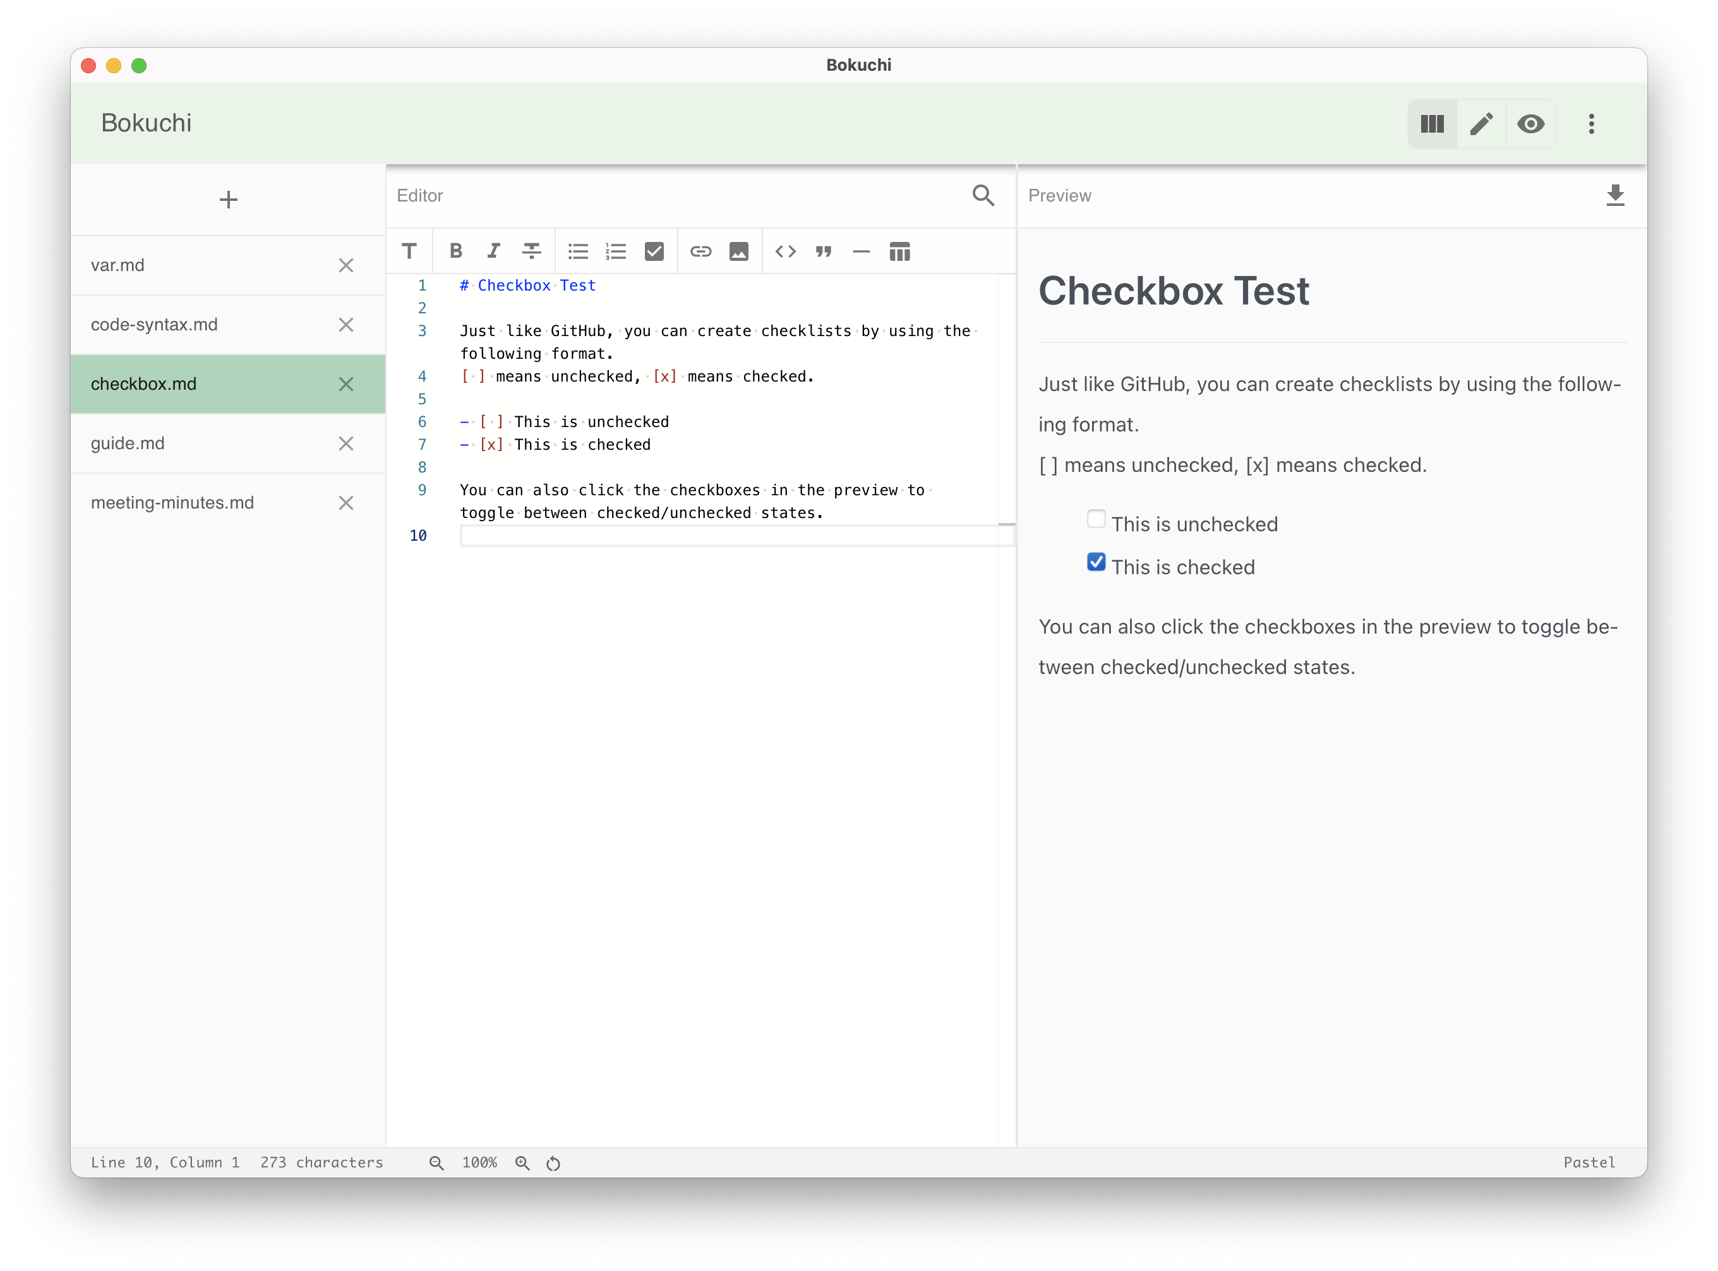Open the guide.md file tab
Image resolution: width=1718 pixels, height=1271 pixels.
[128, 443]
